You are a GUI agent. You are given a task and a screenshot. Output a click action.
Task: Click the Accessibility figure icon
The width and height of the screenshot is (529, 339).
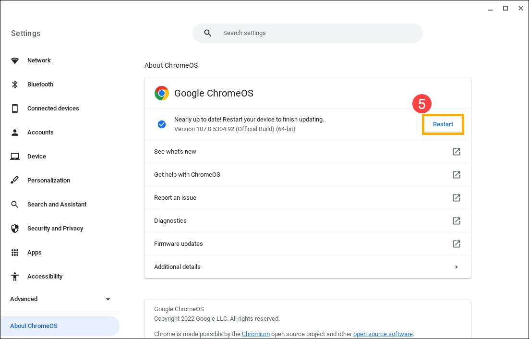click(x=15, y=276)
